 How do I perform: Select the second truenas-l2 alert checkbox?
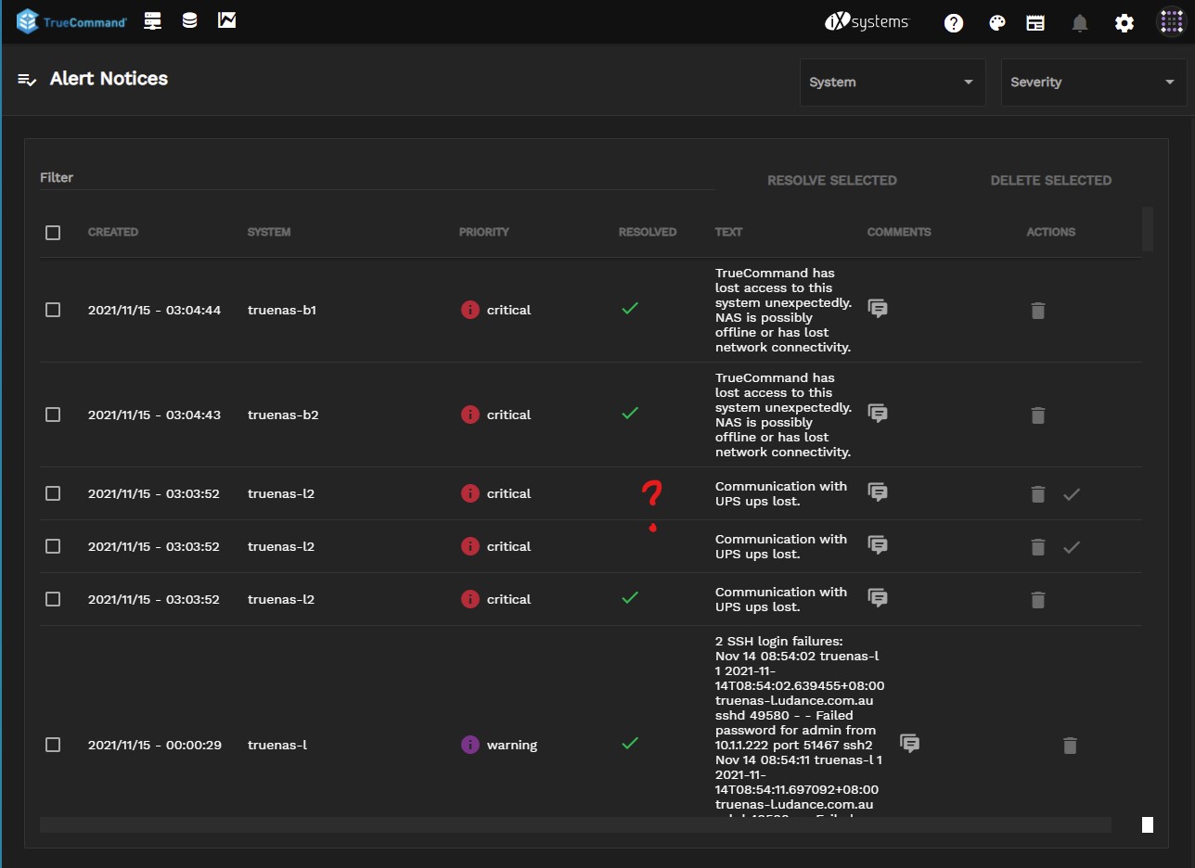[x=53, y=546]
